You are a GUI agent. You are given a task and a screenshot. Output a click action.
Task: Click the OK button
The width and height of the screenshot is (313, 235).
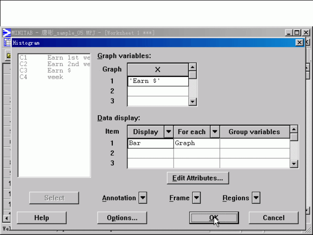(214, 218)
